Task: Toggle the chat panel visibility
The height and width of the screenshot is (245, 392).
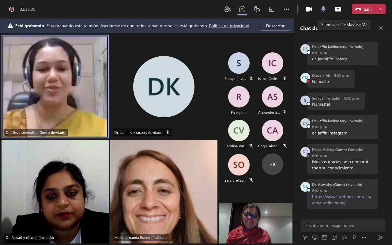Action: 242,9
